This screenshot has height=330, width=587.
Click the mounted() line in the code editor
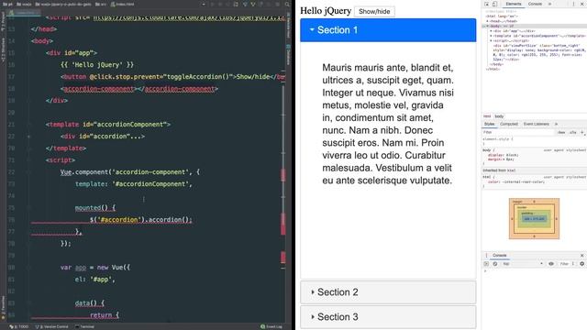tap(95, 208)
